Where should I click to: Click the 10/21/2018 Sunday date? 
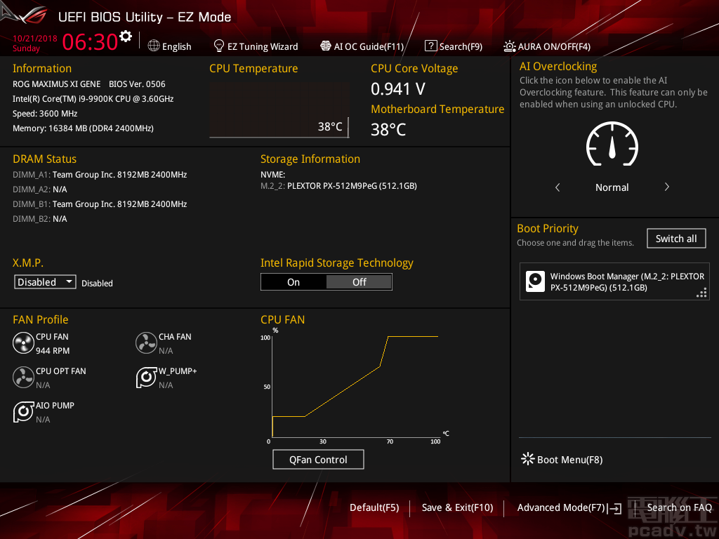click(34, 43)
